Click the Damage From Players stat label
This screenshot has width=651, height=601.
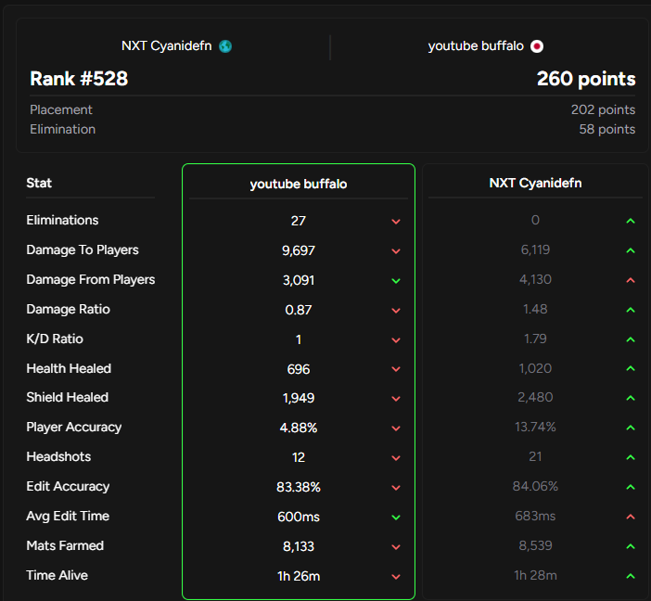coord(91,279)
